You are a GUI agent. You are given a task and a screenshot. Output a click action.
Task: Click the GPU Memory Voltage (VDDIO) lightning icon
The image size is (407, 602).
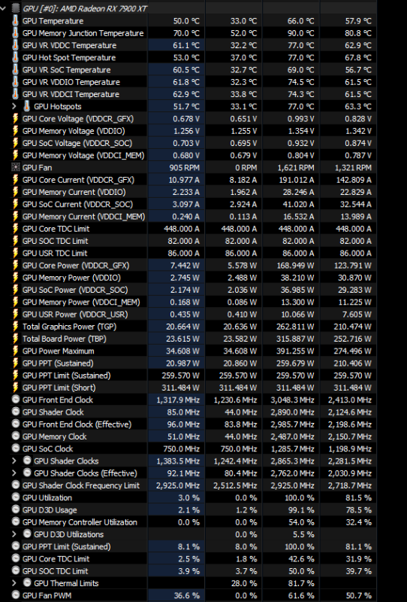coord(15,131)
